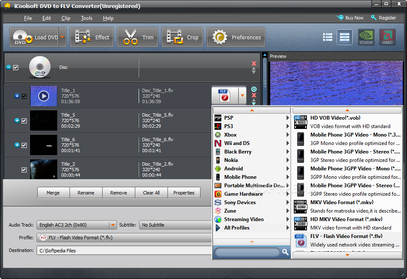Click the profile search magnifier icon
Image resolution: width=407 pixels, height=279 pixels.
tap(285, 252)
